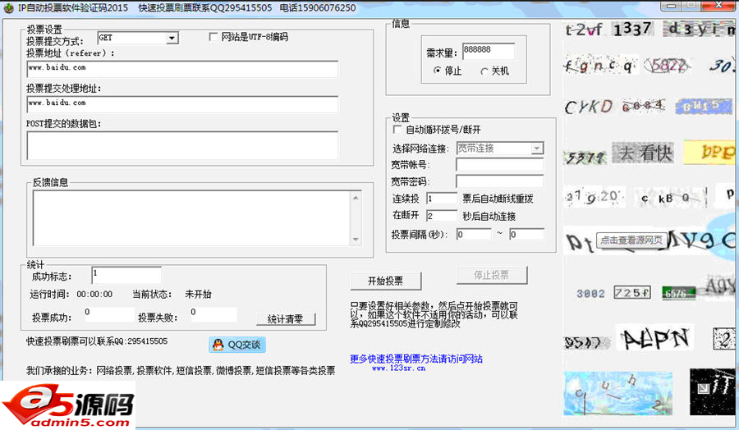Click the app icon in title bar

click(x=8, y=7)
